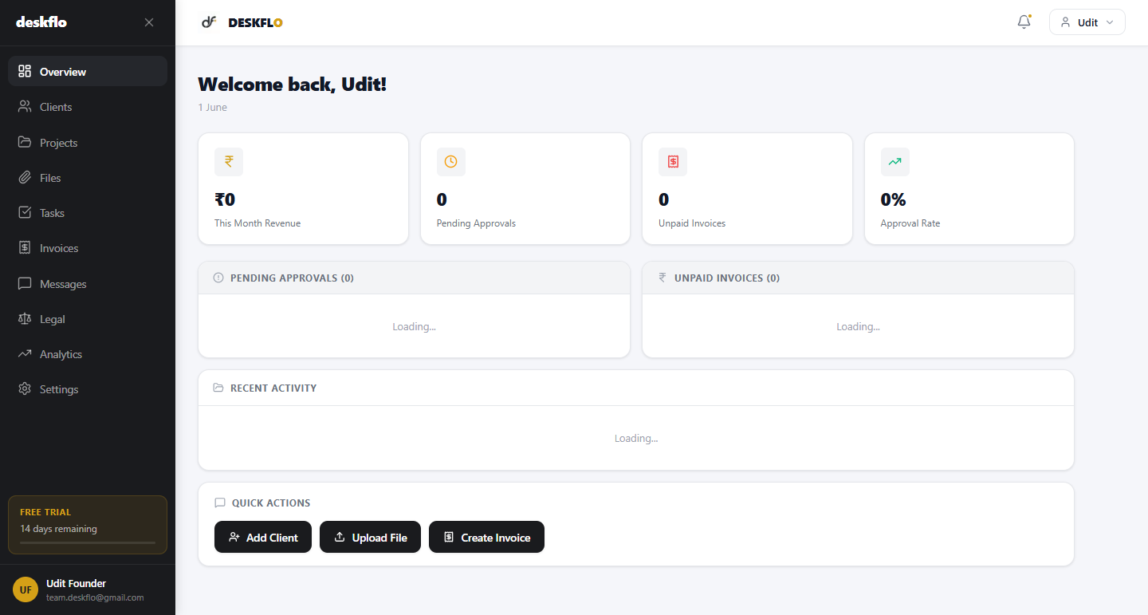Click the UNPAID INVOICES (0) panel header
The height and width of the screenshot is (615, 1148).
(858, 278)
